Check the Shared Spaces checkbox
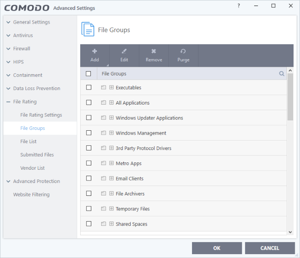 click(89, 224)
